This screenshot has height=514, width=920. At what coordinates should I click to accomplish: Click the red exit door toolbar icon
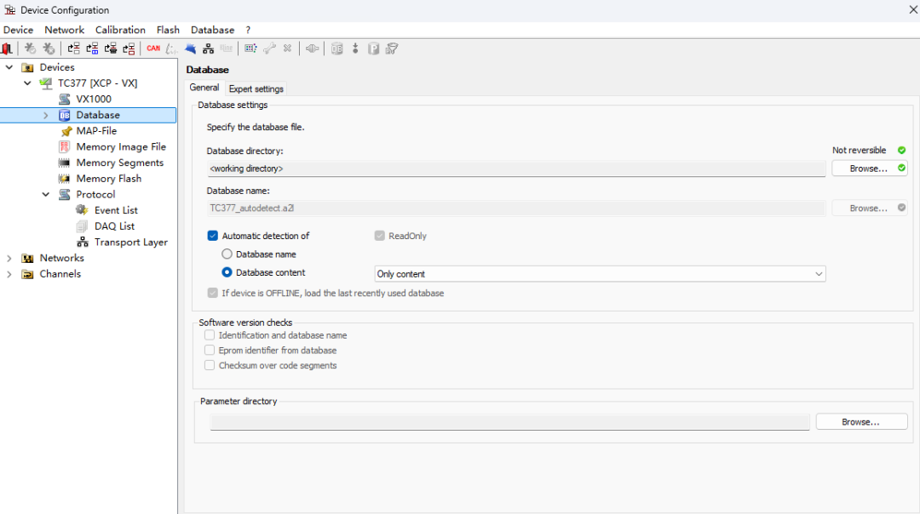(x=7, y=49)
